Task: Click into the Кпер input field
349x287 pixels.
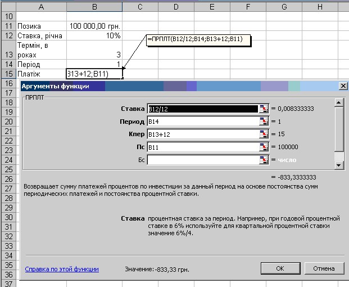Action: pos(202,134)
